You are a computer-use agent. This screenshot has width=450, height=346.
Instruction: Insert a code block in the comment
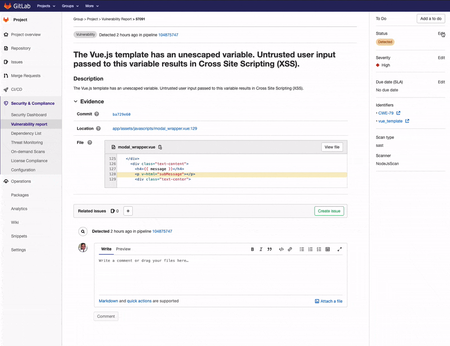281,249
